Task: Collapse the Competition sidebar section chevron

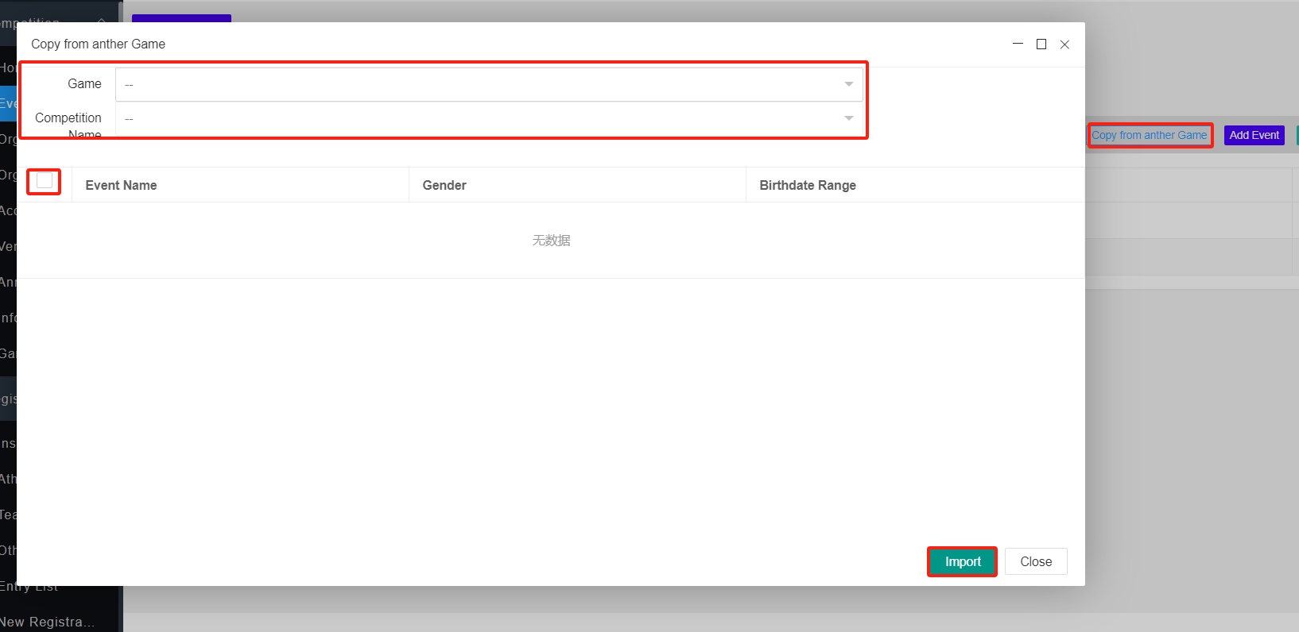Action: point(101,20)
